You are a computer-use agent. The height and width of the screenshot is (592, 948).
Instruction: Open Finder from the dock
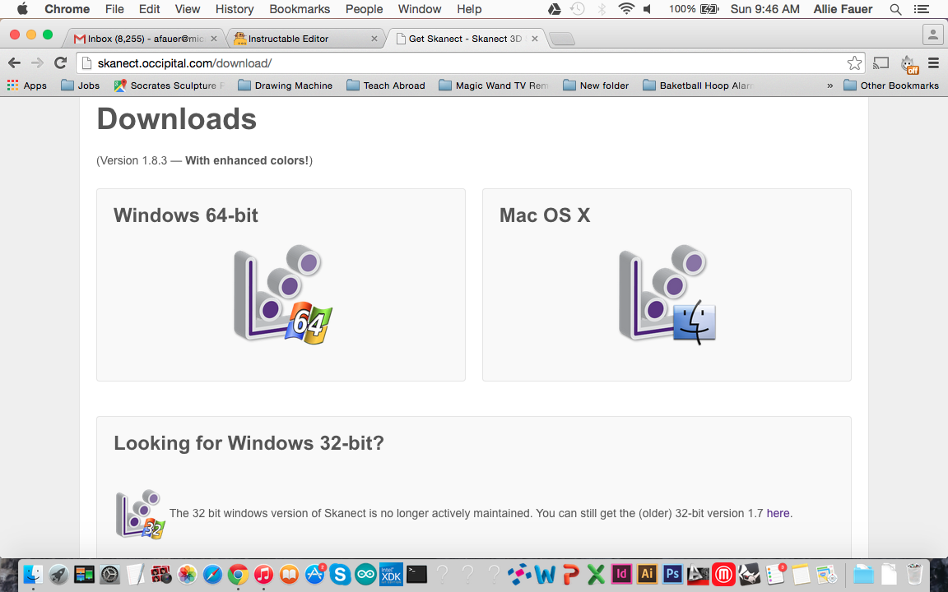(x=32, y=574)
